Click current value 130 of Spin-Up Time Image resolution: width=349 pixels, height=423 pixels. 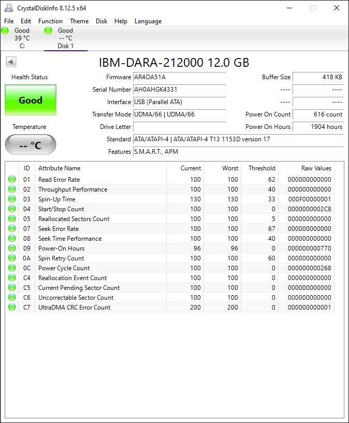195,199
